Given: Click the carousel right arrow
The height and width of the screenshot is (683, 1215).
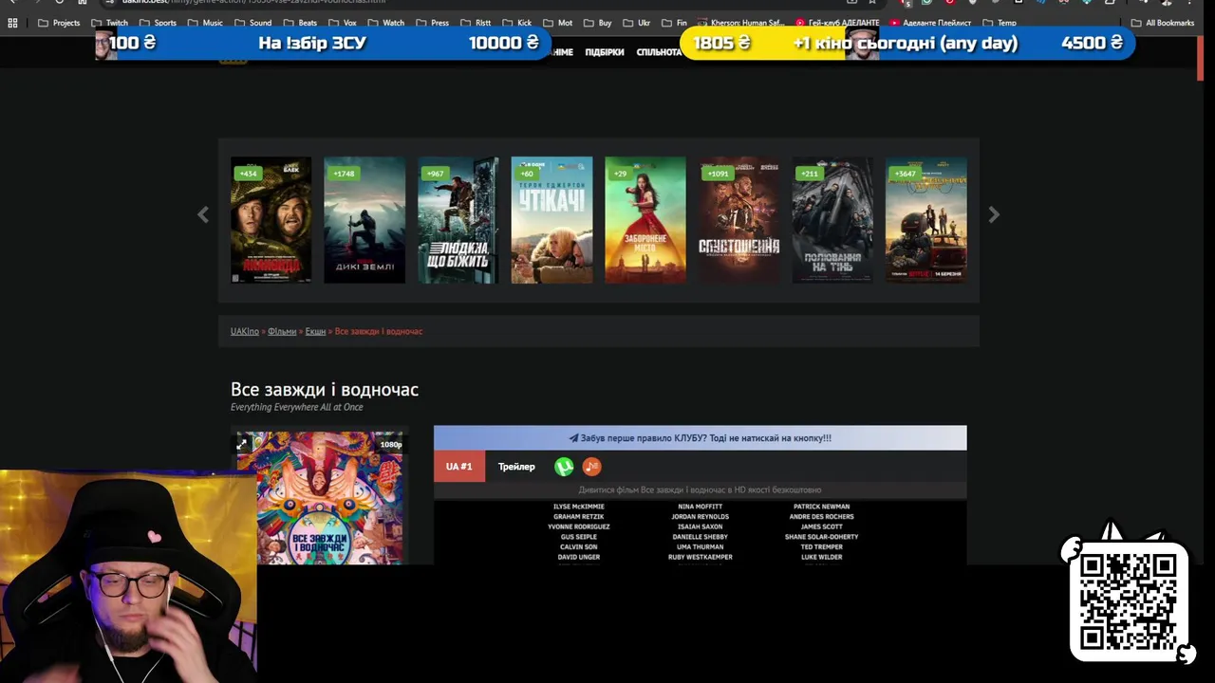Looking at the screenshot, I should click(994, 215).
